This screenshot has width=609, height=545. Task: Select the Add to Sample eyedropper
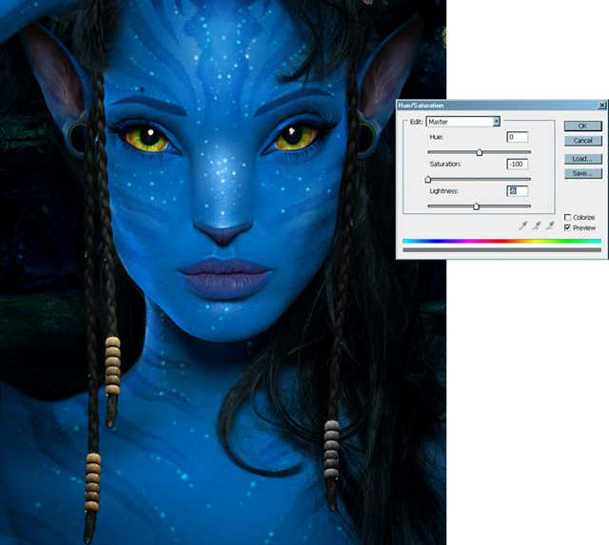coord(535,225)
